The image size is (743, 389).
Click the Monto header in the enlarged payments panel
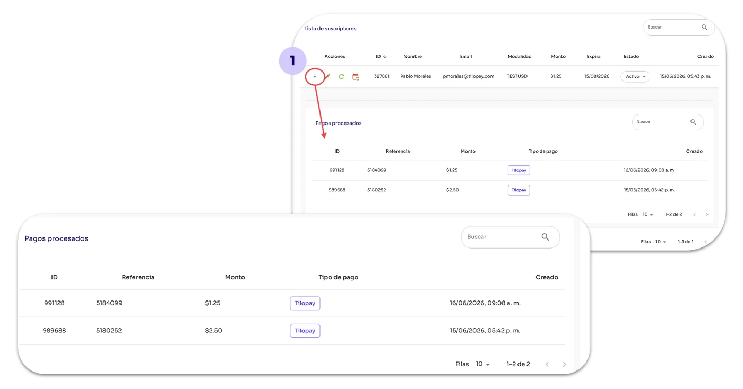(235, 277)
